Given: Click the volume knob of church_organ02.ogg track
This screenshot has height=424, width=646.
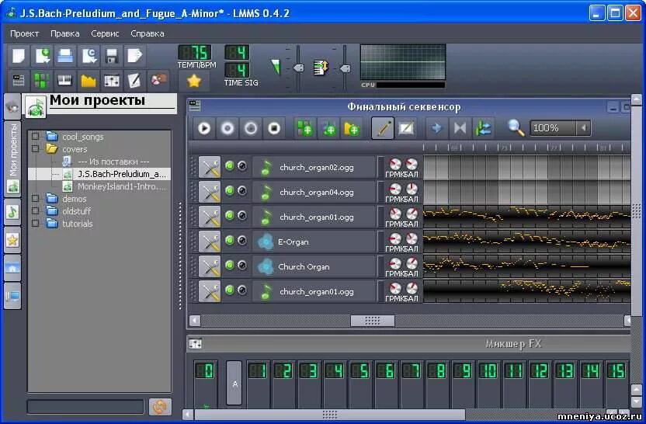Looking at the screenshot, I should (395, 164).
